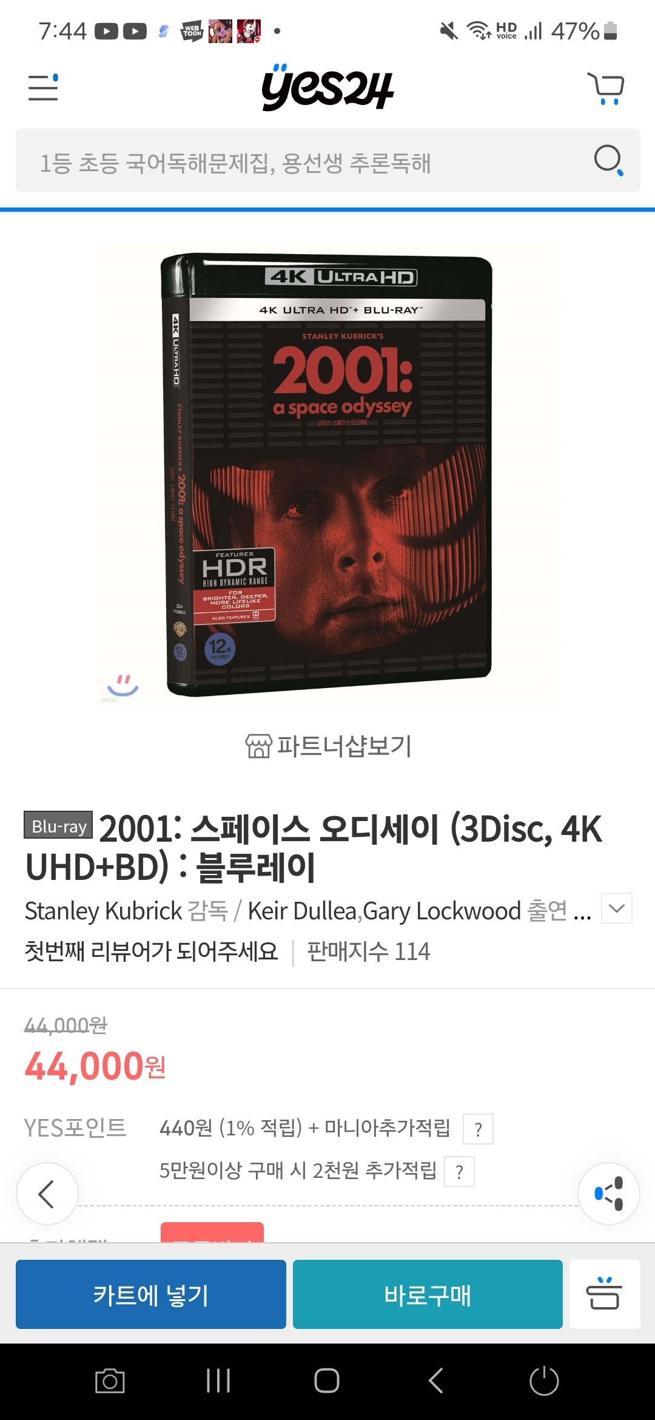Click the 카트에 넣기 button
The image size is (655, 1420).
pyautogui.click(x=151, y=1294)
